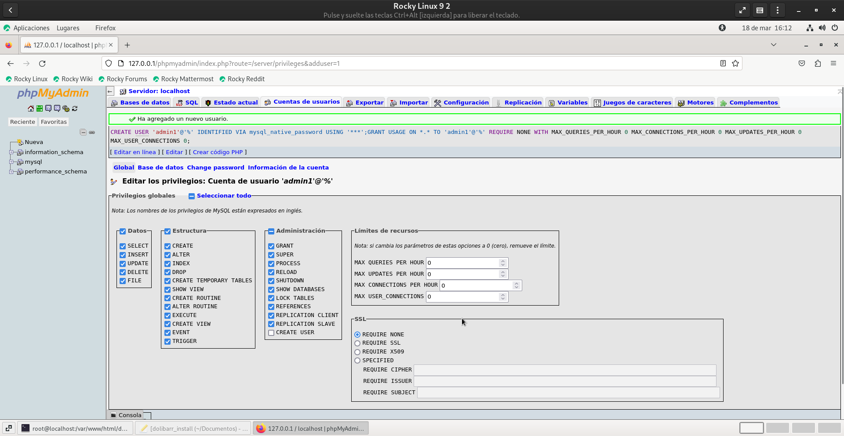Open the phpMyAdmin documentation question-mark icon

coord(48,108)
